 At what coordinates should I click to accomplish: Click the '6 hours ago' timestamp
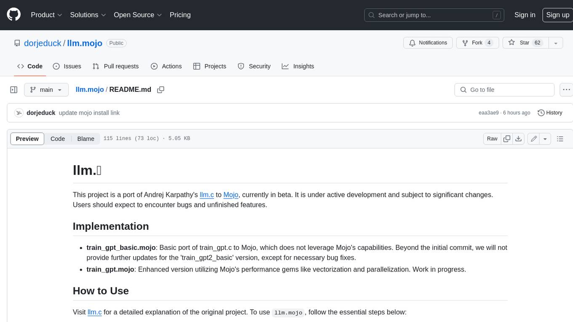coord(516,113)
